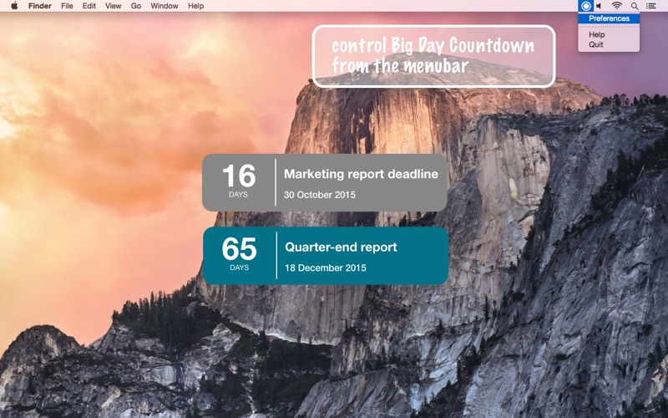Click the 16 days counter

click(x=239, y=181)
